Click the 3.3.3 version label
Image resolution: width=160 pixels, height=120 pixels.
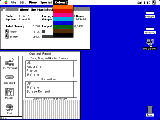point(4,118)
